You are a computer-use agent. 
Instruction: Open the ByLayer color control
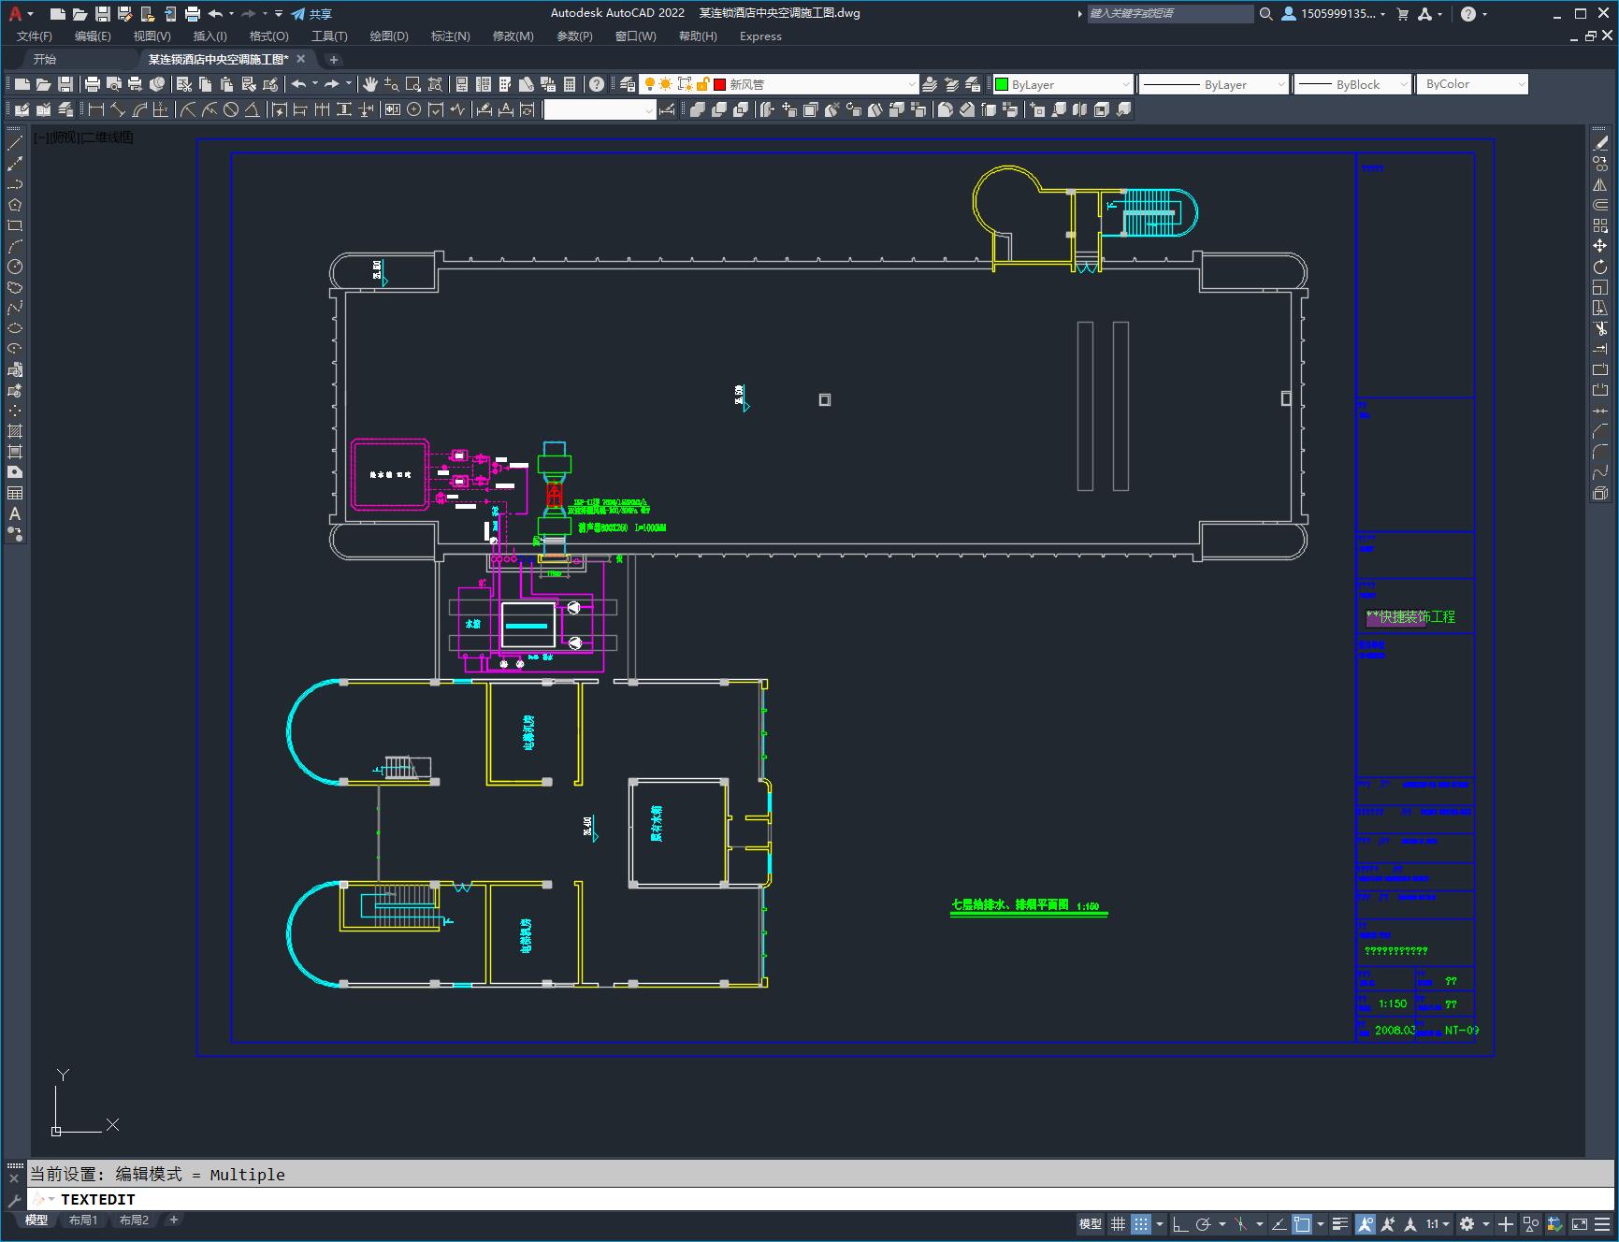(x=1062, y=84)
